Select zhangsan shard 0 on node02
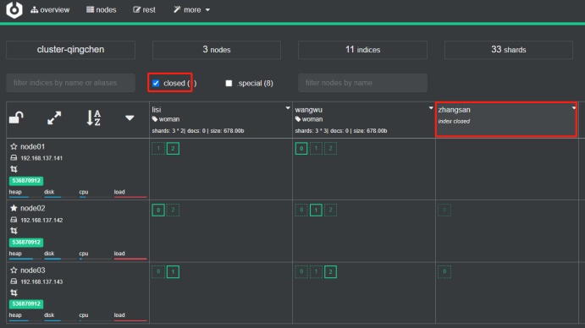This screenshot has width=585, height=328. coord(444,210)
